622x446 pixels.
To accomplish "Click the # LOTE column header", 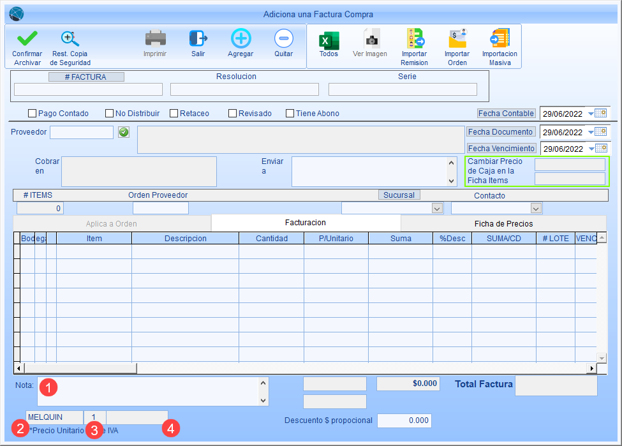I will click(556, 239).
